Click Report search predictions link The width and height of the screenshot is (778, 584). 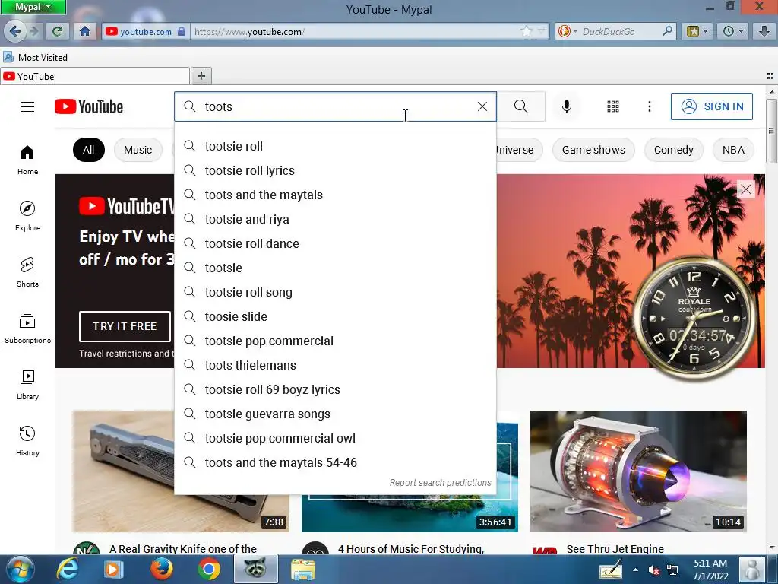click(x=440, y=483)
